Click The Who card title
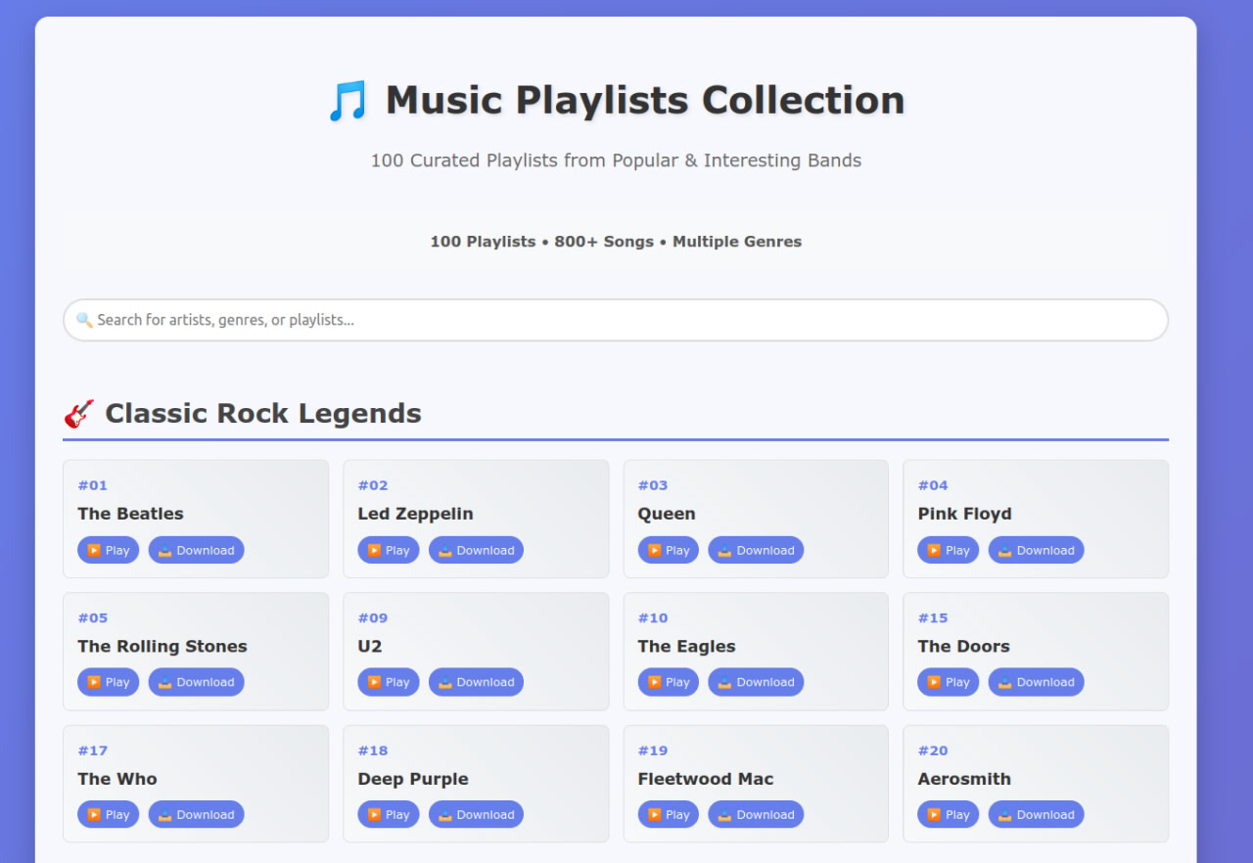 [x=117, y=779]
